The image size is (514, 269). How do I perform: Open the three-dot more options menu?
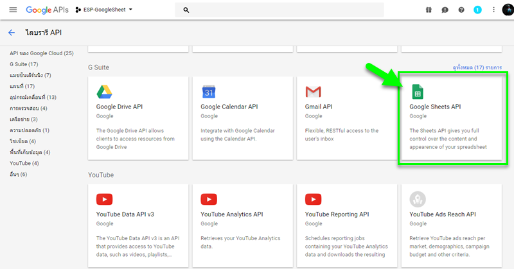click(493, 10)
